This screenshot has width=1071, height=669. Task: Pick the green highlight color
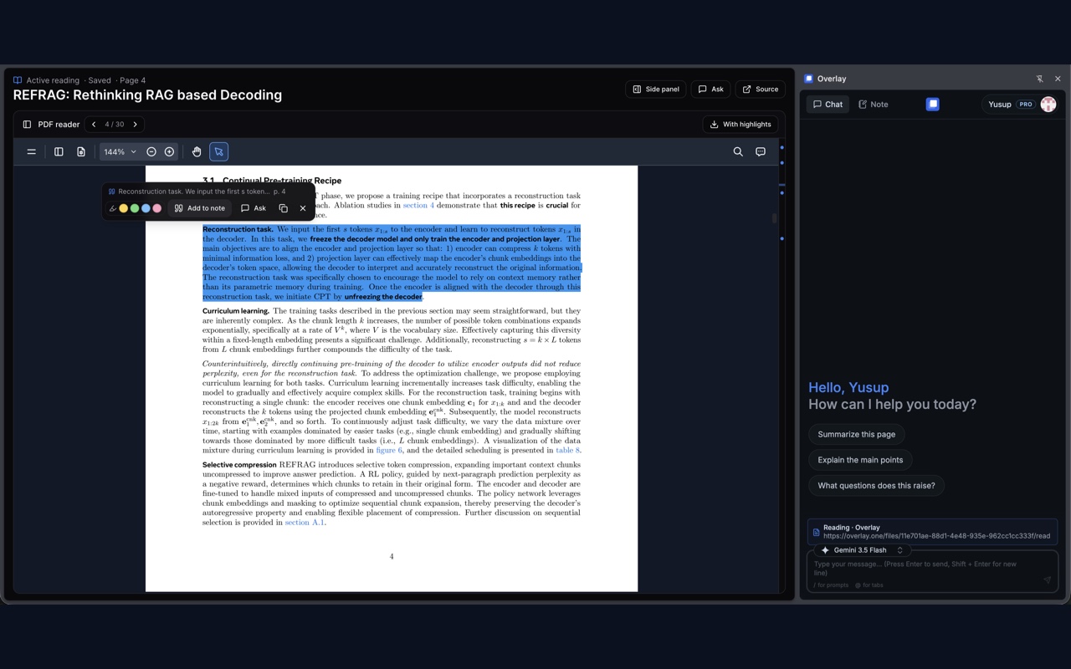coord(135,208)
